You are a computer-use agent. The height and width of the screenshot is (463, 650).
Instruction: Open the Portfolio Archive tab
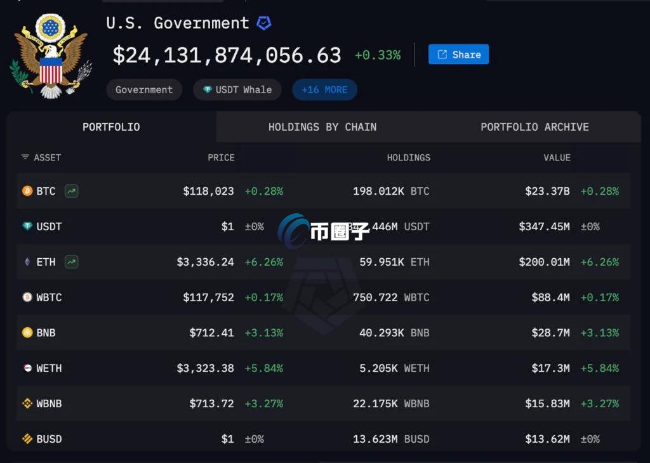coord(534,127)
